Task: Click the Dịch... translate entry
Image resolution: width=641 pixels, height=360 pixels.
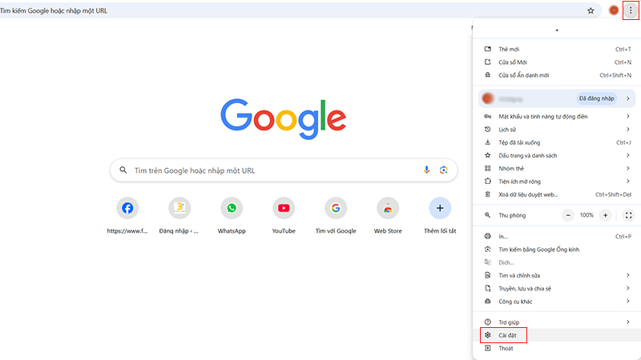Action: [x=557, y=262]
